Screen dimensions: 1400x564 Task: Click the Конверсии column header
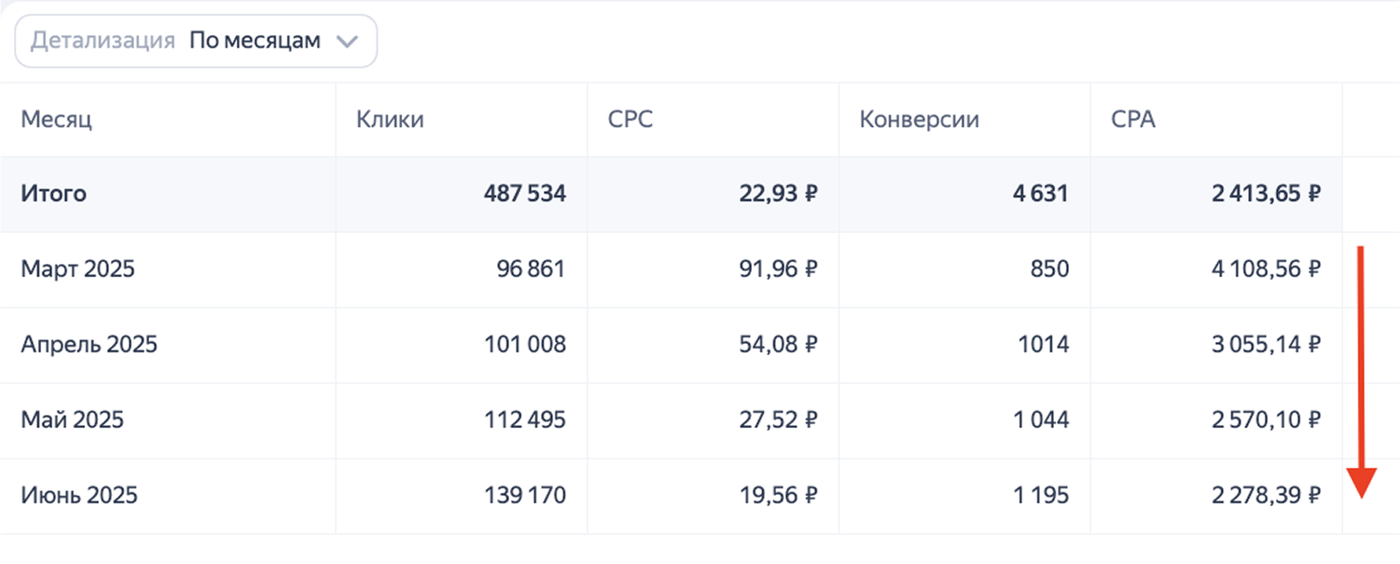[x=919, y=119]
